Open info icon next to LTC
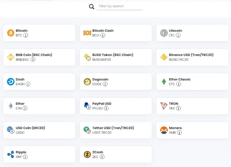 tap(178, 35)
